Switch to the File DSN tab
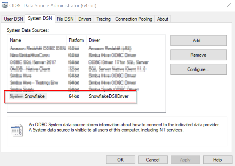Viewport: 235px width, 166px height. (65, 19)
